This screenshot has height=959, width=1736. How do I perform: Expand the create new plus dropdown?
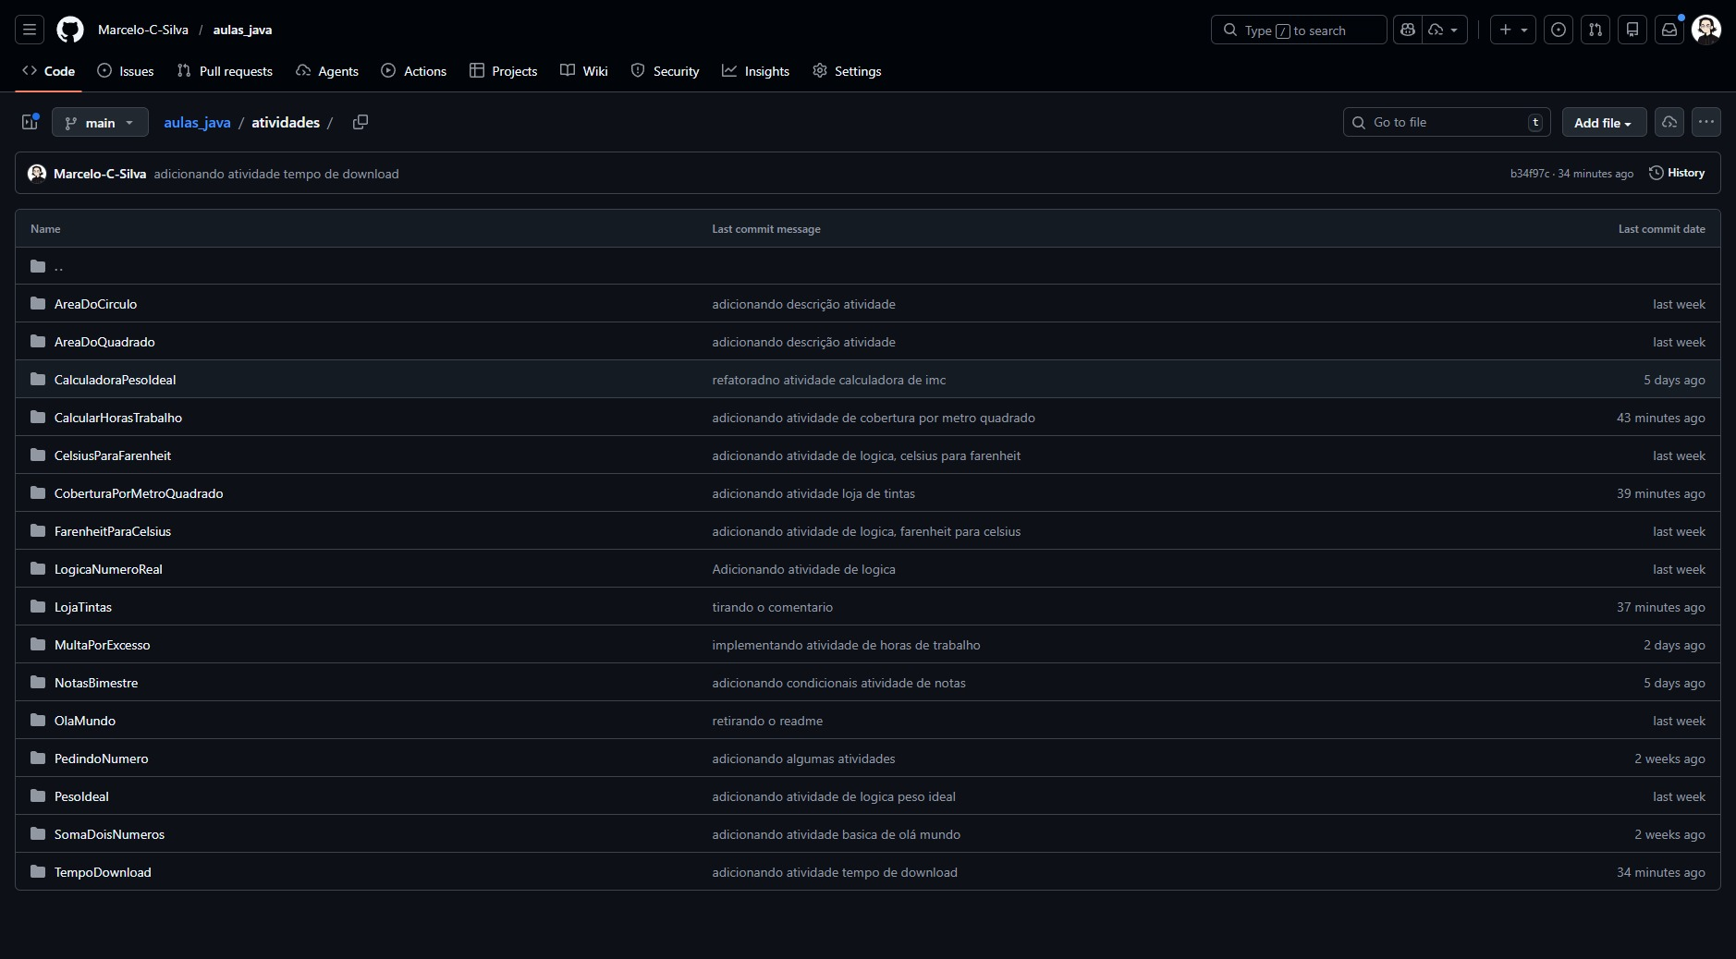[x=1512, y=30]
